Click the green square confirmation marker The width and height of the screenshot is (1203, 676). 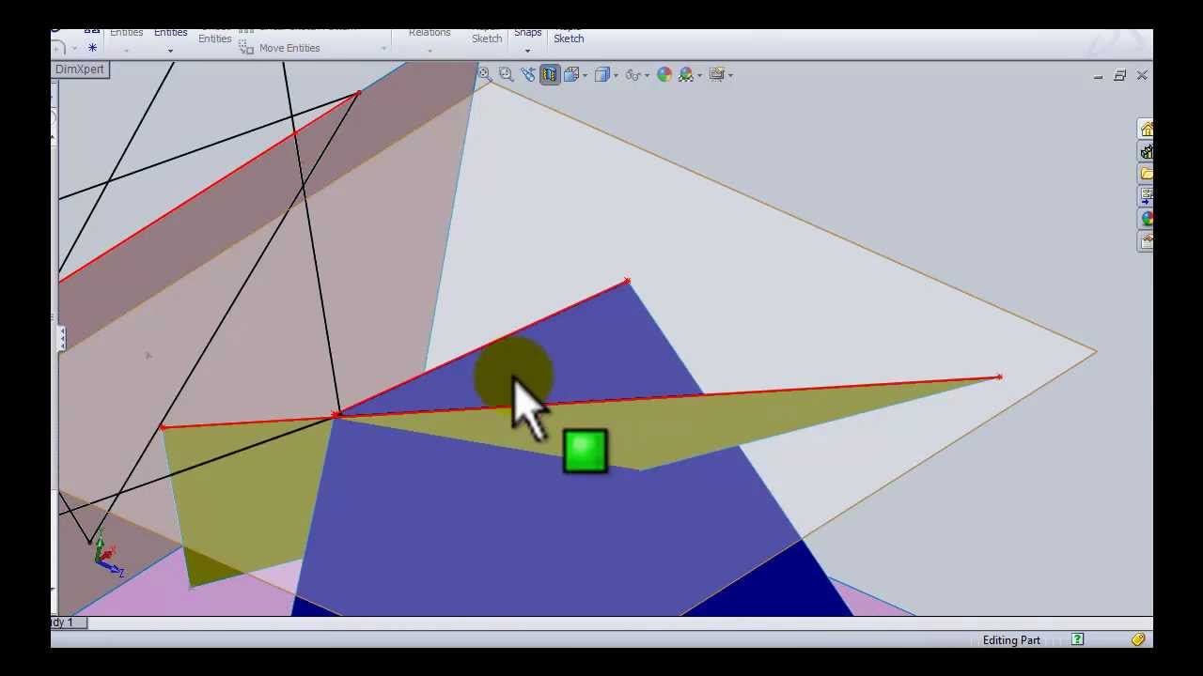[x=586, y=452]
